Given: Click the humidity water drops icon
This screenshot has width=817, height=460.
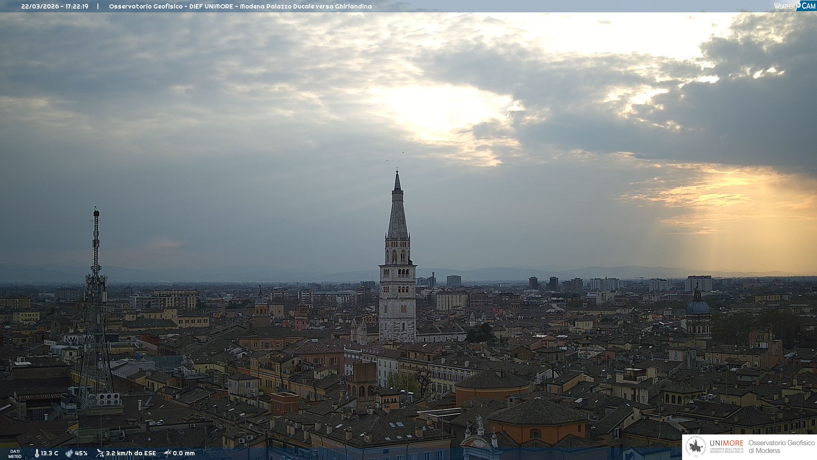Looking at the screenshot, I should tap(69, 453).
